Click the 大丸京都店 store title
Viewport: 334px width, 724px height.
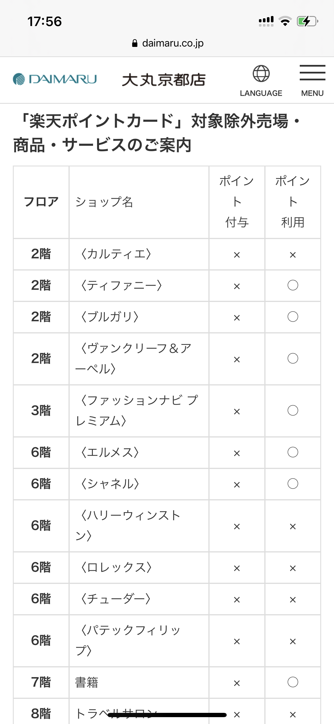pyautogui.click(x=164, y=80)
